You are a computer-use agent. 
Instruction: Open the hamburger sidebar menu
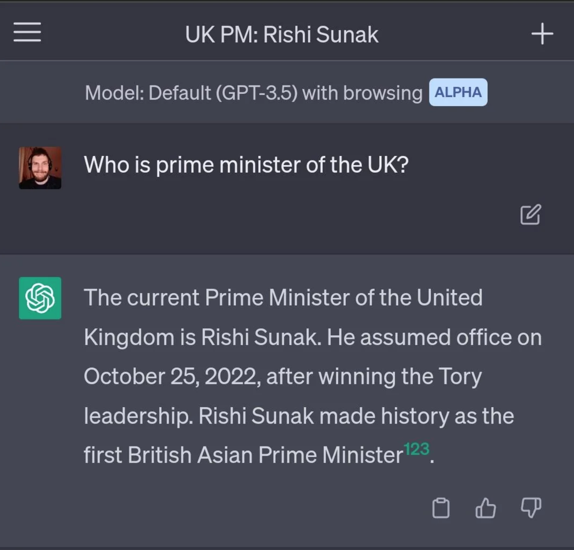point(27,33)
